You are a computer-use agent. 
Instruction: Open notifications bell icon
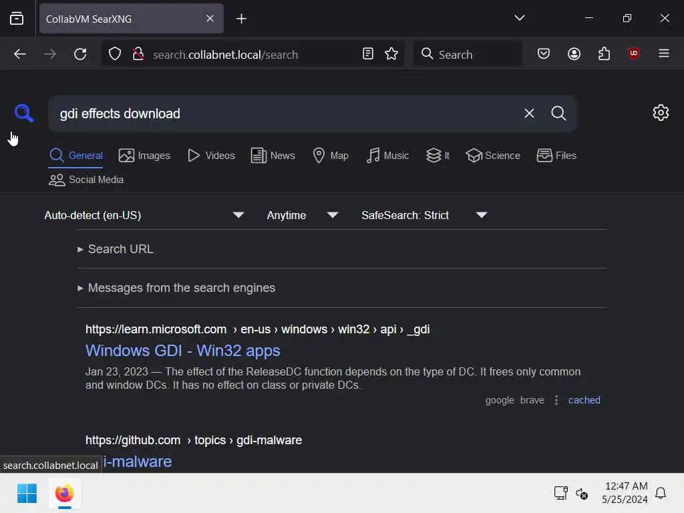pos(661,493)
